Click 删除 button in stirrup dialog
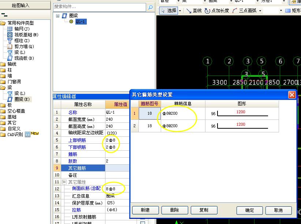This screenshot has height=224, width=301. pos(175,210)
